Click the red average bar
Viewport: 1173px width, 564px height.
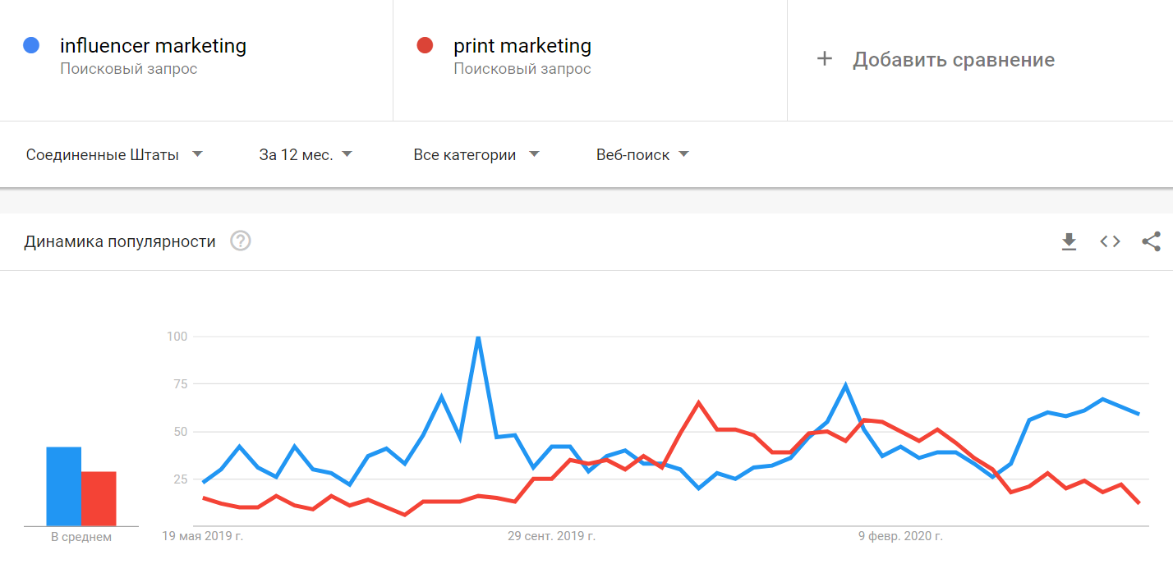click(x=99, y=498)
